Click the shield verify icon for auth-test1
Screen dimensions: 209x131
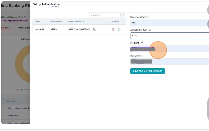tap(119, 30)
